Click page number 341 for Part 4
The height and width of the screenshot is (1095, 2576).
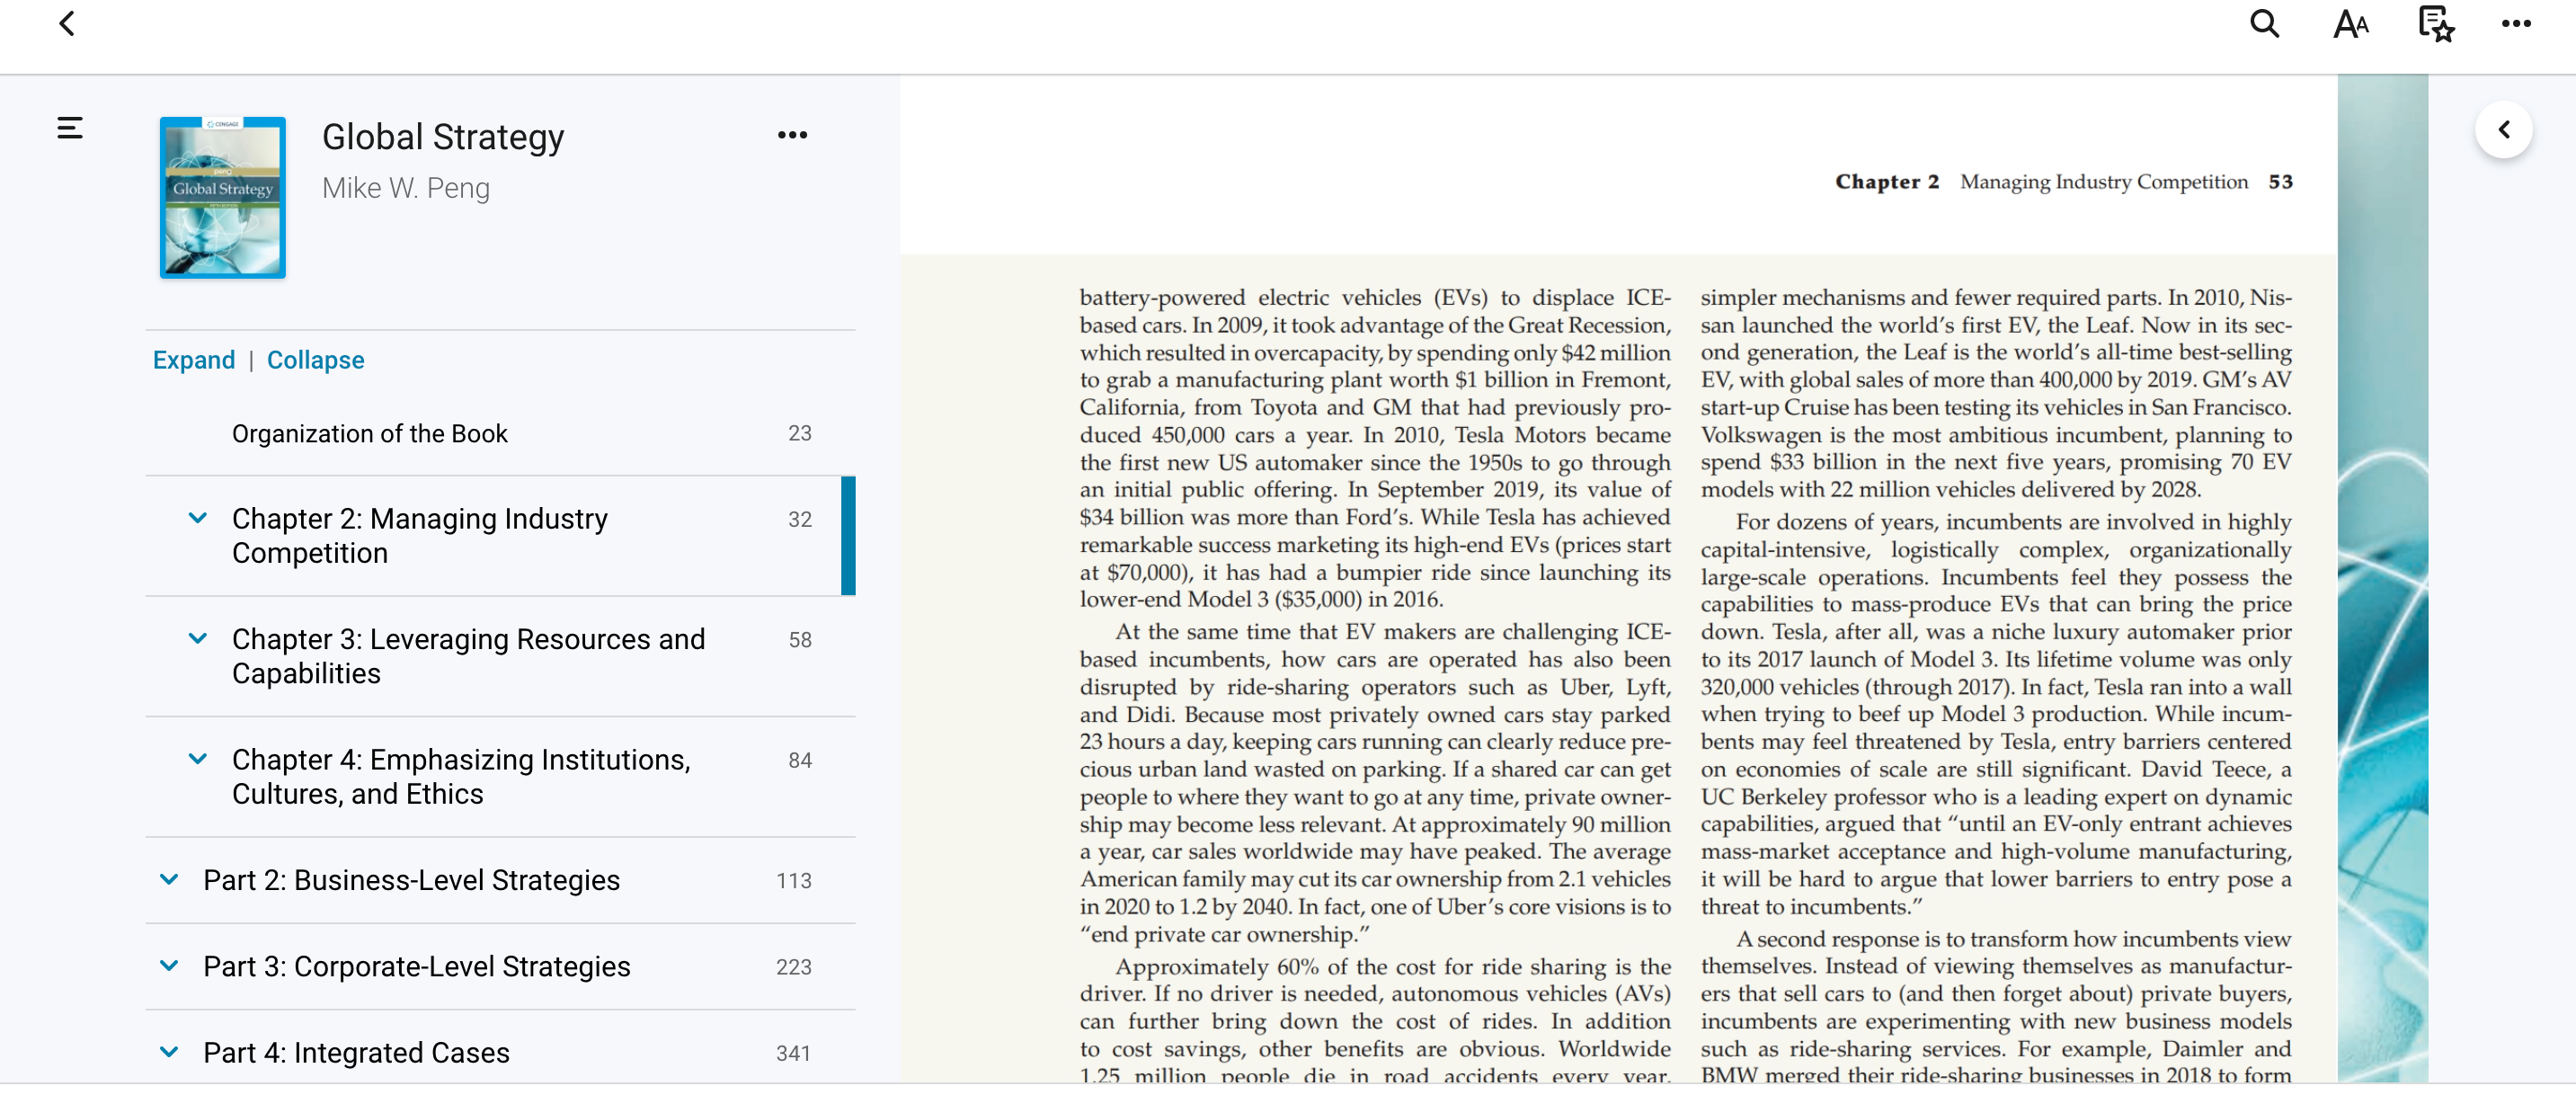[x=794, y=1054]
